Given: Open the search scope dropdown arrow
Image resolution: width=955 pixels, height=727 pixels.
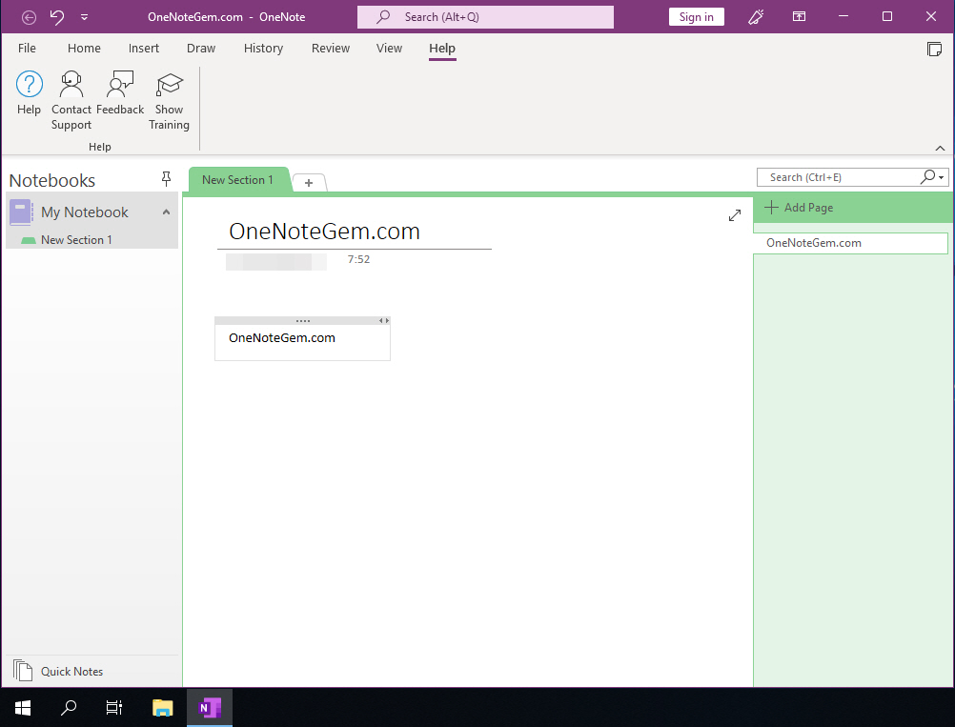Looking at the screenshot, I should [942, 177].
